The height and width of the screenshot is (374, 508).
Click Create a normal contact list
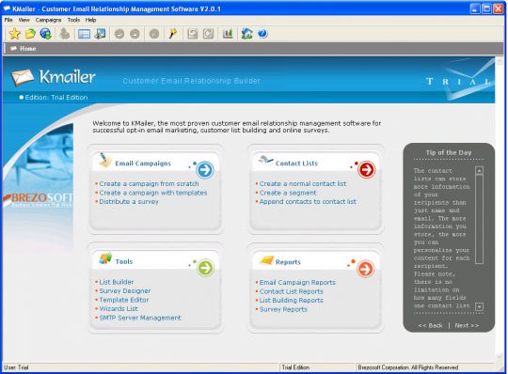tap(303, 183)
